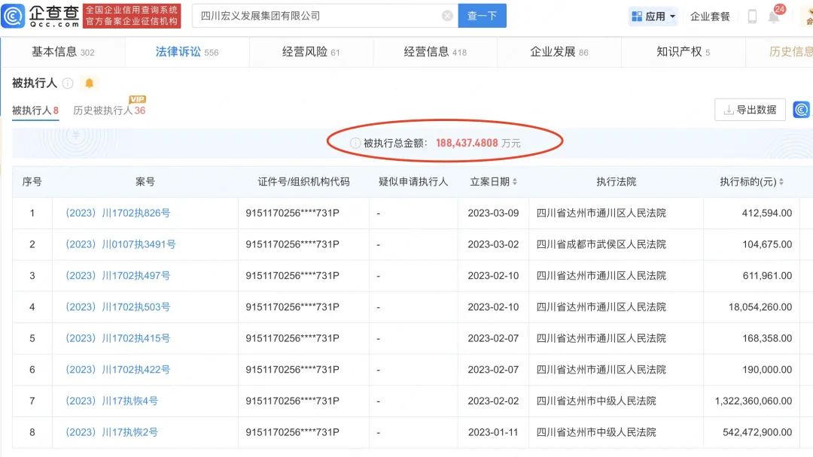Click the info icon beside 被执行人 heading
This screenshot has height=457, width=813.
[x=68, y=83]
